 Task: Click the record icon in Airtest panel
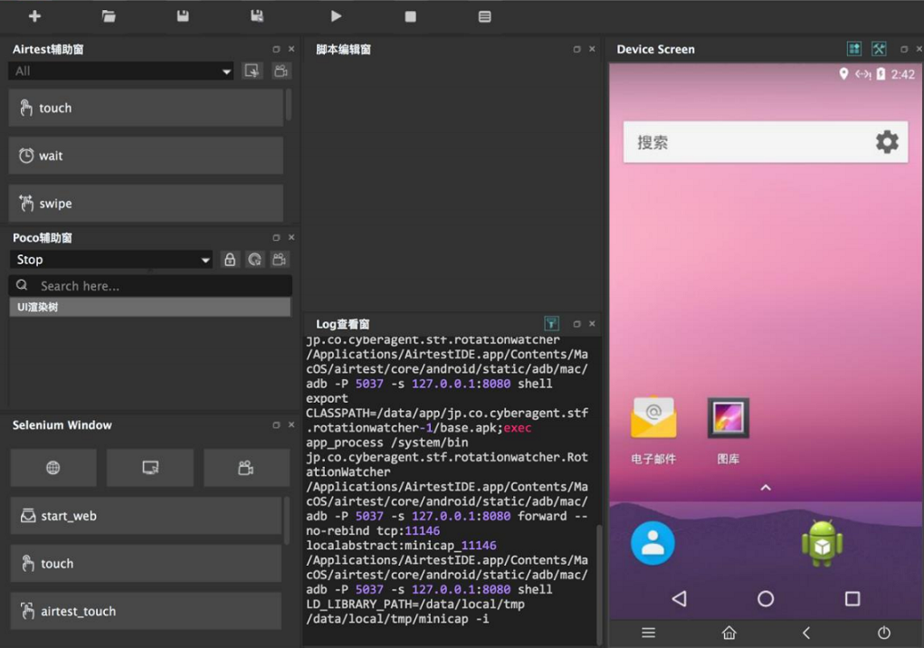point(281,71)
